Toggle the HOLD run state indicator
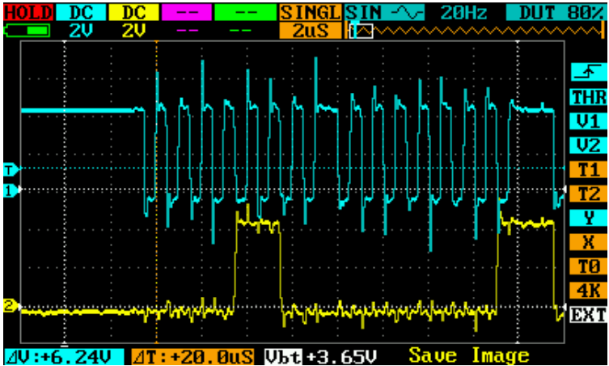 click(x=28, y=13)
